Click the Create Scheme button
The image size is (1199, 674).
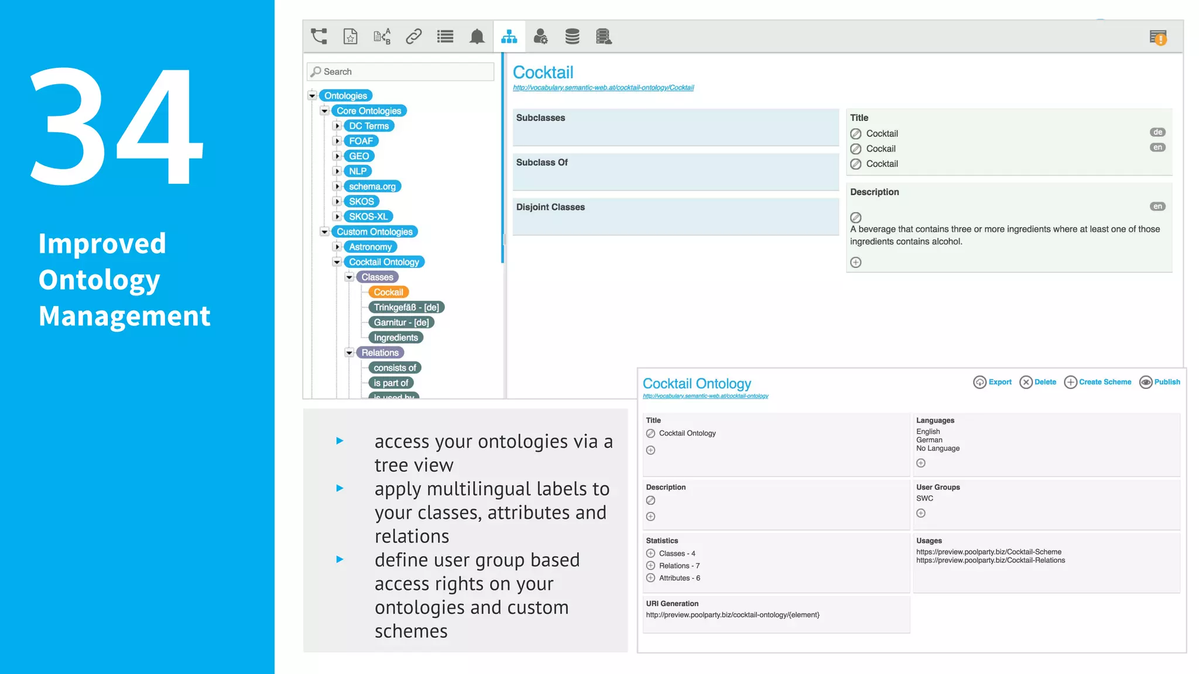(1098, 382)
